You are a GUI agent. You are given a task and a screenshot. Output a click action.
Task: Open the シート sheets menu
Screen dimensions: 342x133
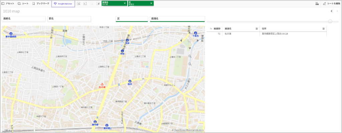click(x=23, y=3)
